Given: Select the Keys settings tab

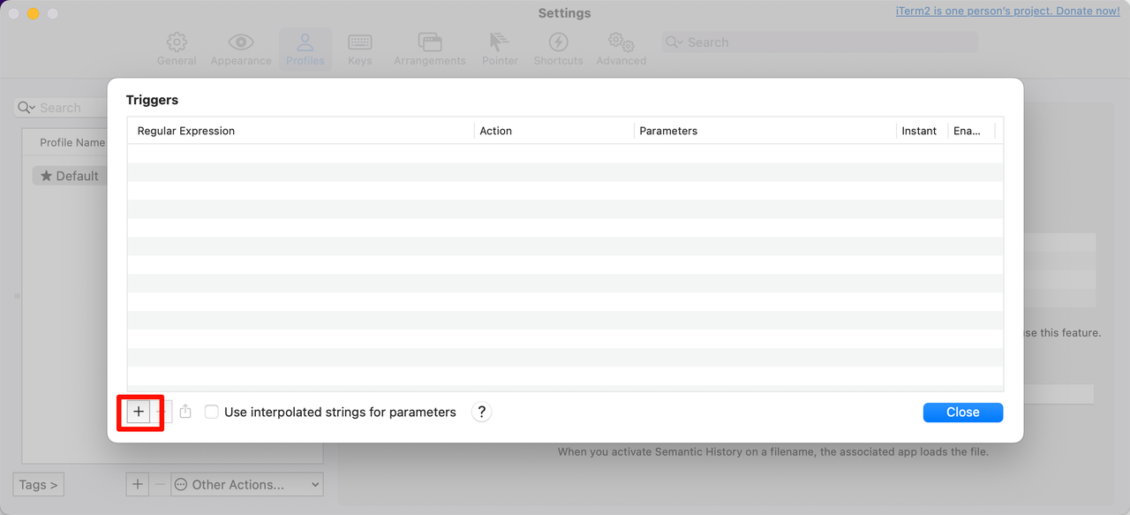Looking at the screenshot, I should tap(359, 49).
